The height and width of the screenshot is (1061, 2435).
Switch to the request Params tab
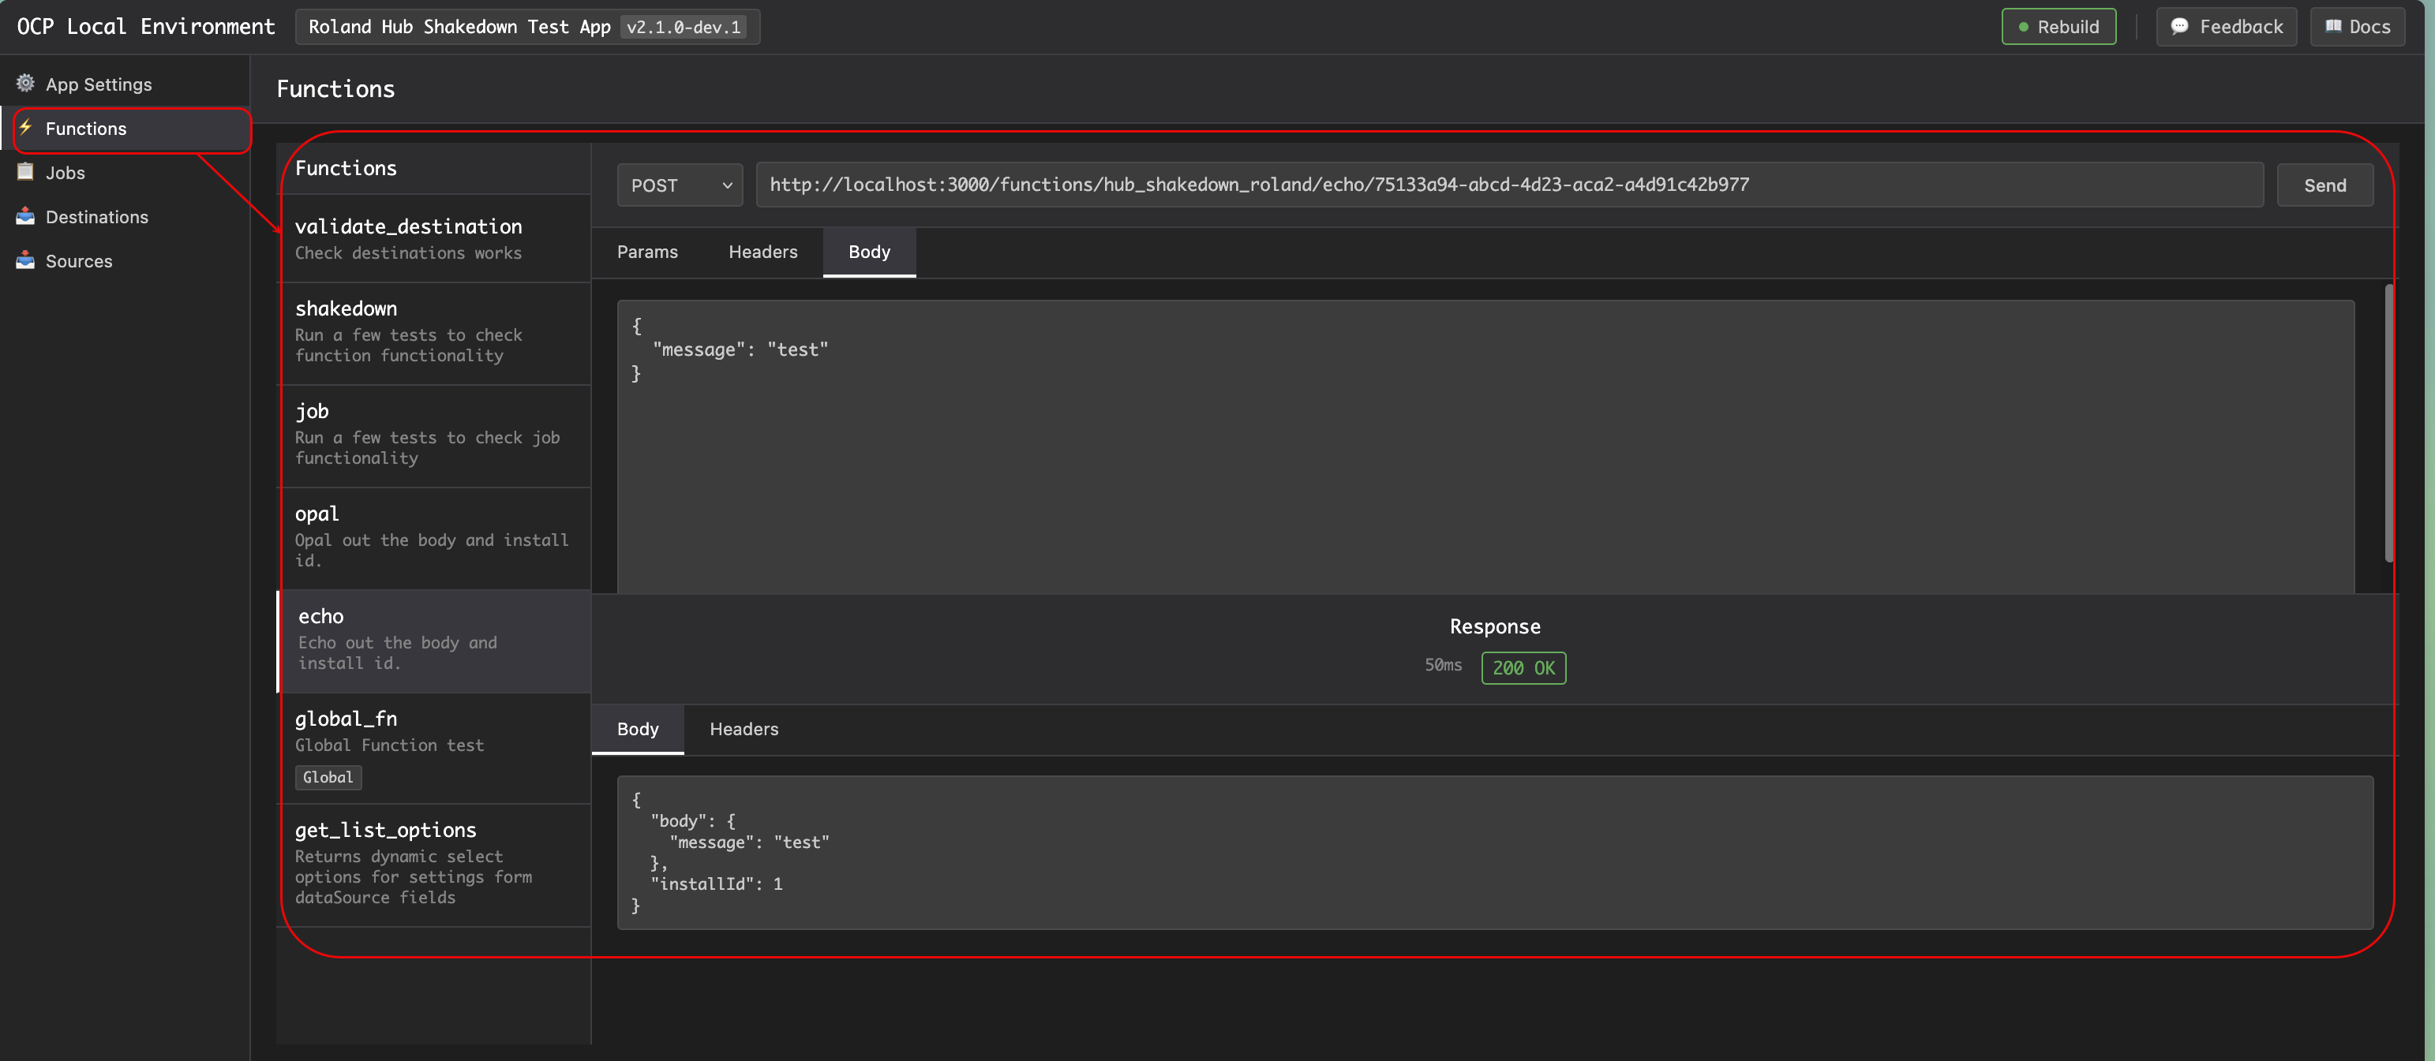[646, 252]
